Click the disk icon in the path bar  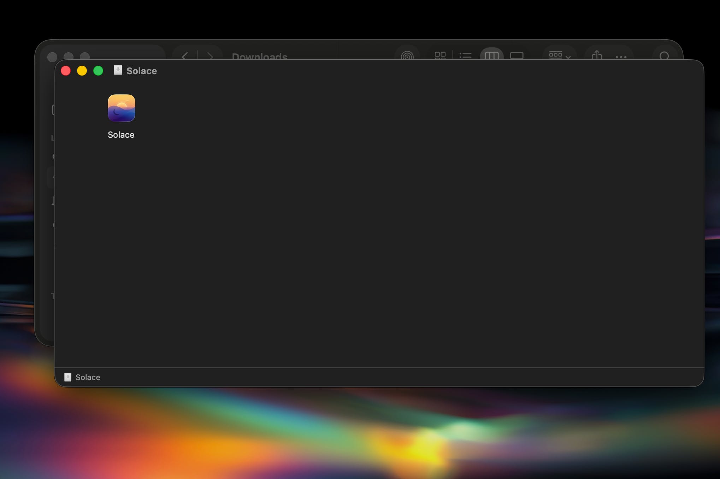pos(68,377)
